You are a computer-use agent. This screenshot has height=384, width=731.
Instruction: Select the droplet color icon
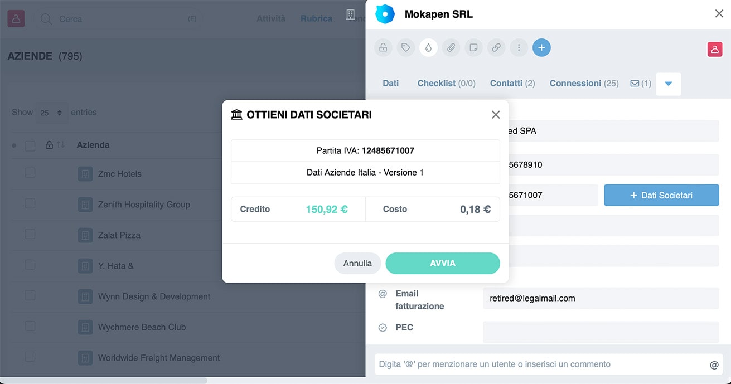tap(428, 48)
